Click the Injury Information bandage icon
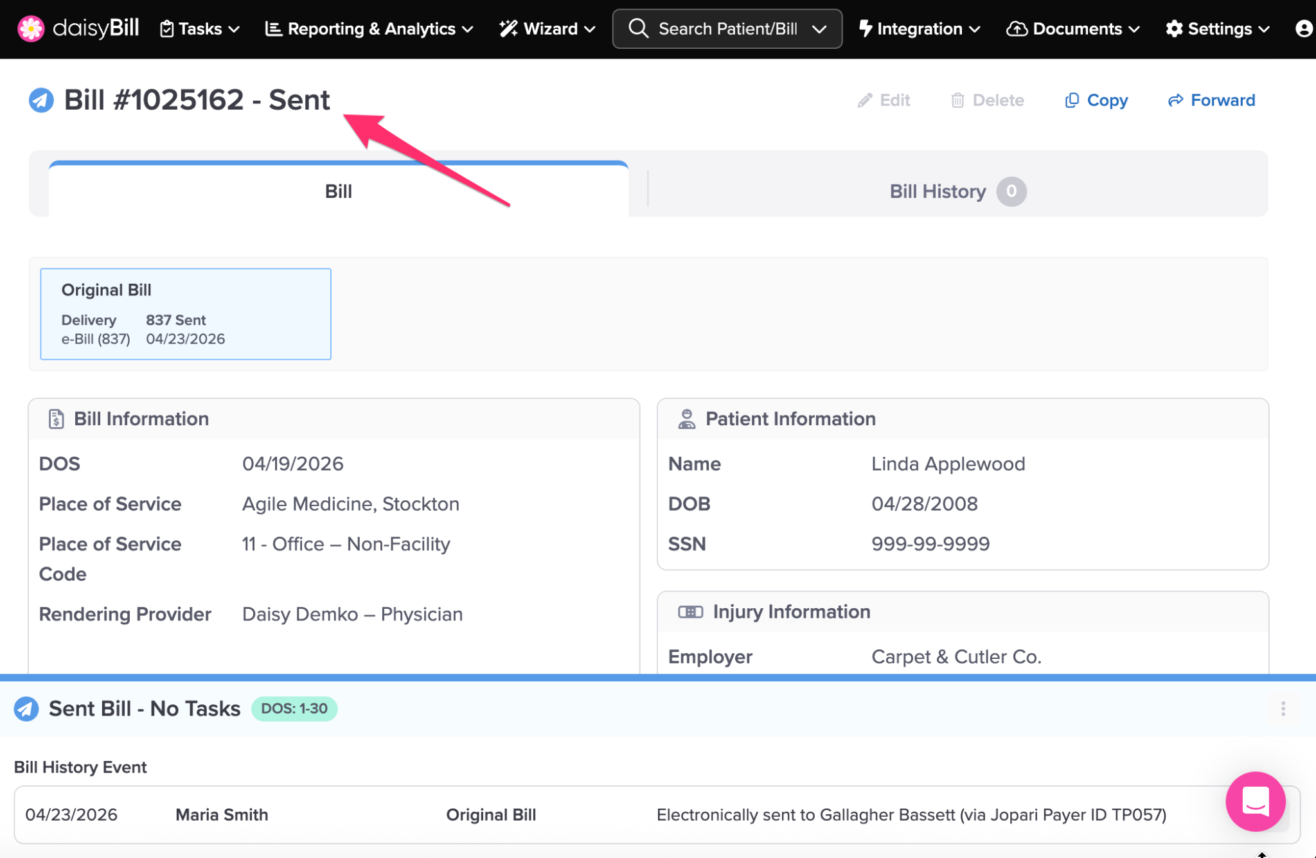Image resolution: width=1316 pixels, height=858 pixels. (691, 612)
